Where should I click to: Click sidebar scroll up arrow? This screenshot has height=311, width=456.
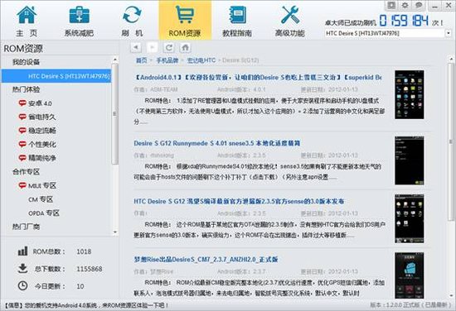pyautogui.click(x=115, y=60)
